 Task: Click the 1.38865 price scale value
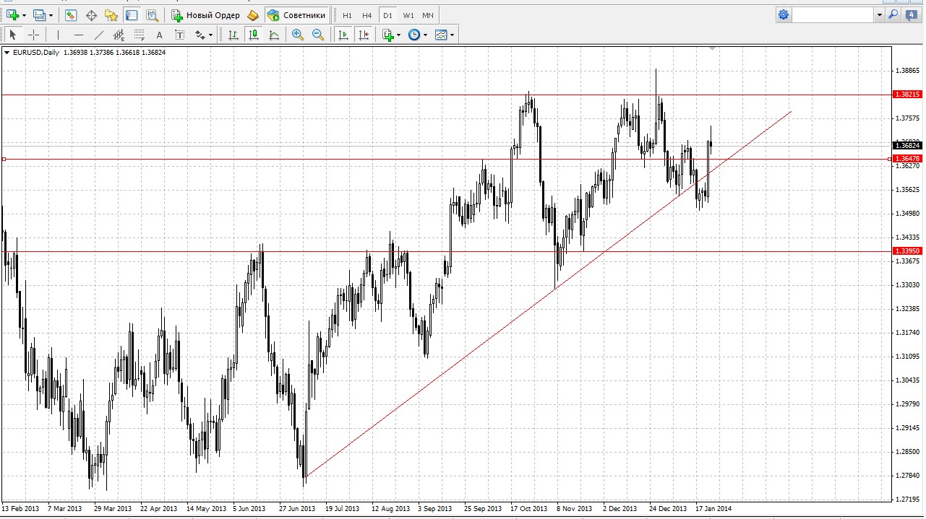click(x=907, y=71)
